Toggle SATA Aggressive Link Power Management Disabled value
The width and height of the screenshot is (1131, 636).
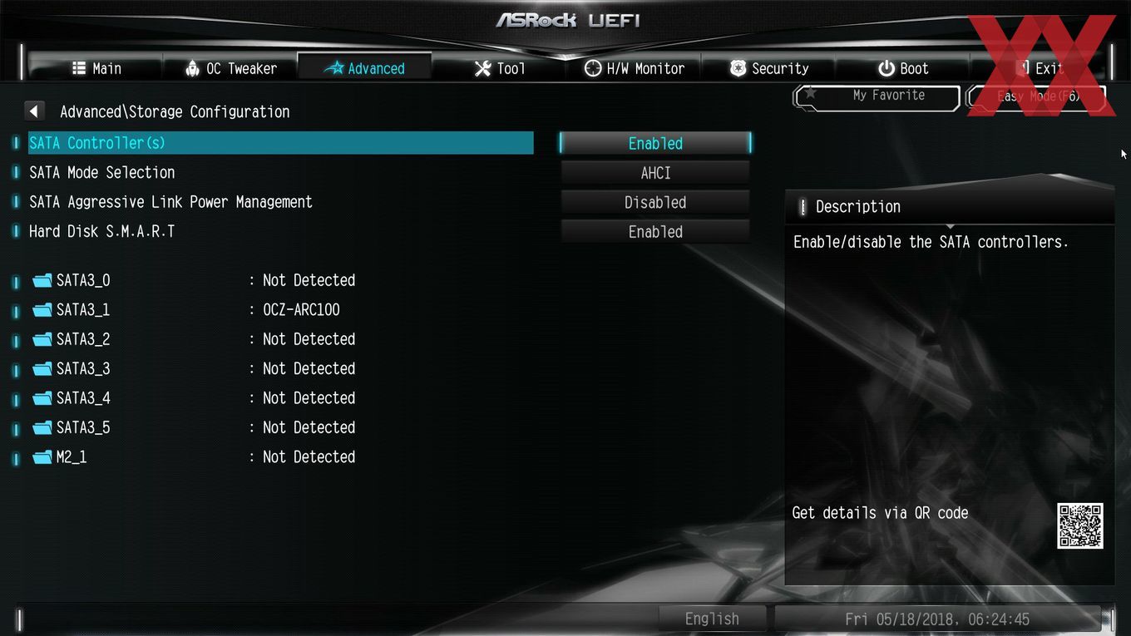tap(655, 202)
